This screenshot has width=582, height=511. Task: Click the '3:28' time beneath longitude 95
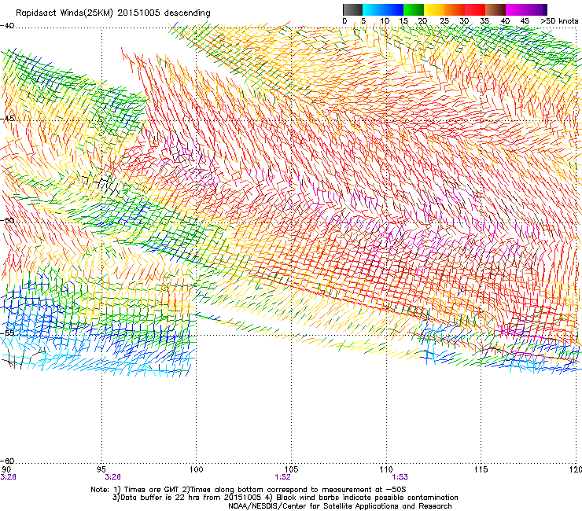point(112,477)
